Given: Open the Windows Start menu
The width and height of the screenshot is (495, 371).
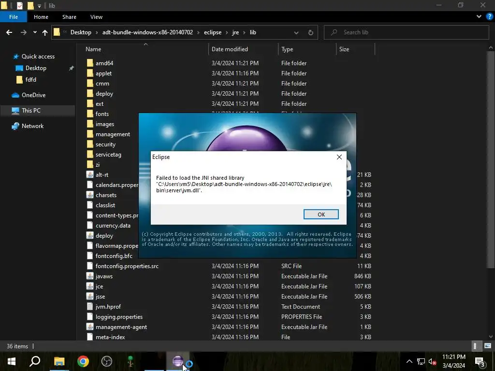Looking at the screenshot, I should click(x=12, y=361).
